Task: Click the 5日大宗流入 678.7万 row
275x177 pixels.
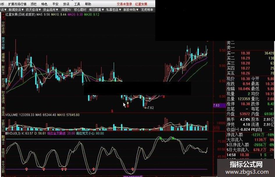Action: point(251,150)
